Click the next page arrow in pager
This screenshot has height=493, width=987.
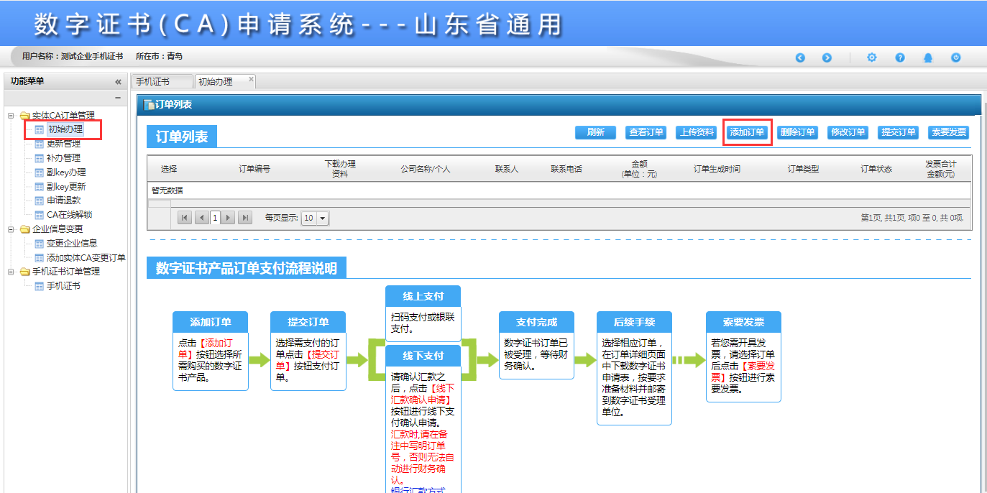pos(229,218)
